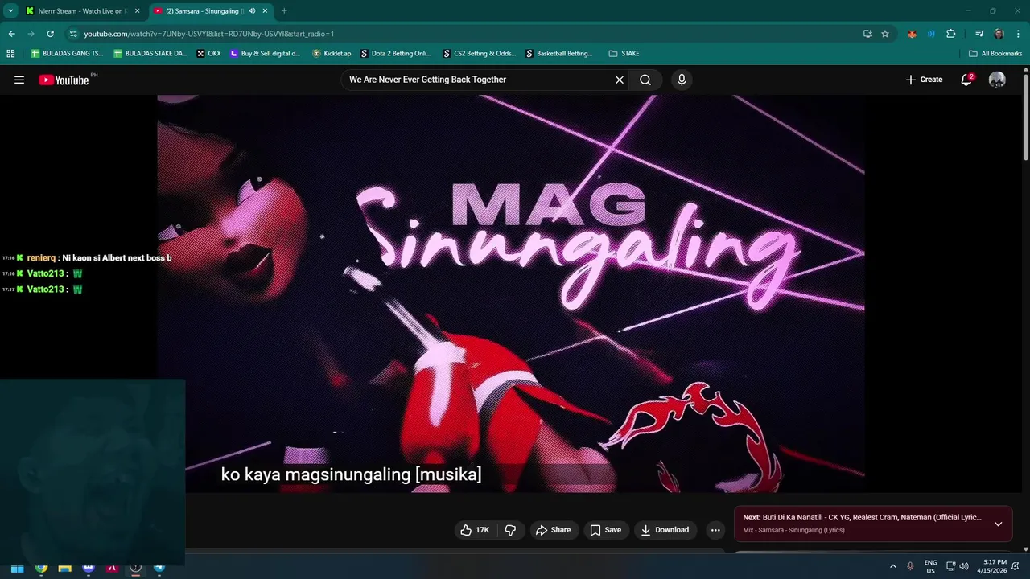The image size is (1030, 579).
Task: Go to YouTube home via logo
Action: tap(64, 80)
